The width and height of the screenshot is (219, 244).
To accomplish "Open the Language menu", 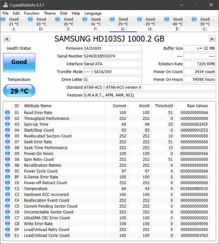I will coord(93,13).
